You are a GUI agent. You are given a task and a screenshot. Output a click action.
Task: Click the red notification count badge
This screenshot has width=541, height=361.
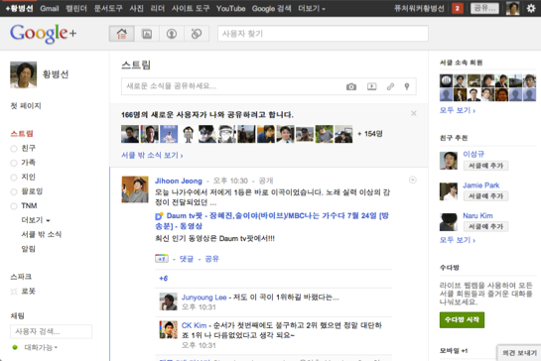(x=458, y=8)
